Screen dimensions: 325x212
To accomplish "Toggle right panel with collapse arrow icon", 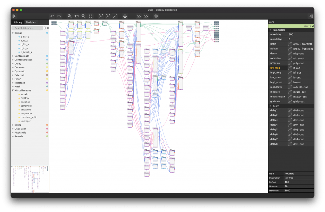I will click(x=310, y=16).
